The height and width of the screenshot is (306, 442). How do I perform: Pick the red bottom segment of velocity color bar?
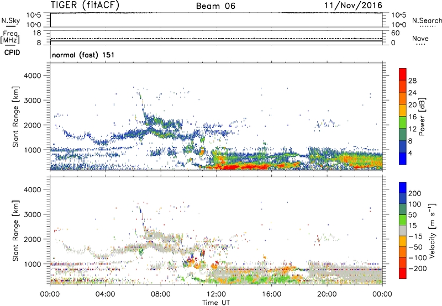(x=403, y=273)
